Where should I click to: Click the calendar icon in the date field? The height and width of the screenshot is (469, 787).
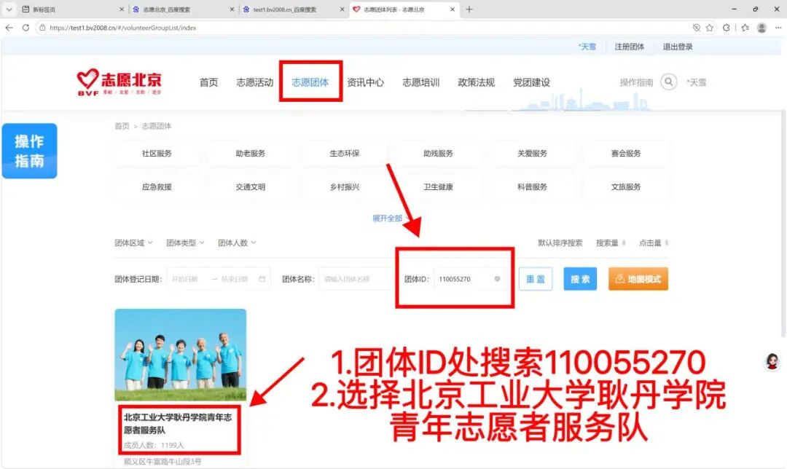click(x=262, y=279)
